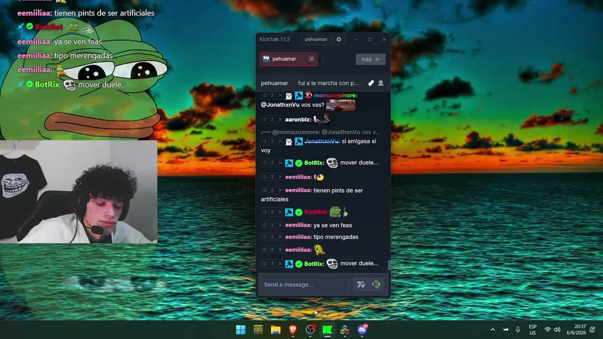The width and height of the screenshot is (603, 339).
Task: Ban icon on JonathxnVu's "si amigasa" message
Action: (x=265, y=141)
